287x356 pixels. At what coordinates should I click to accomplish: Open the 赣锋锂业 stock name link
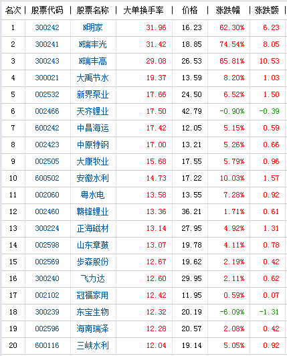(x=92, y=211)
